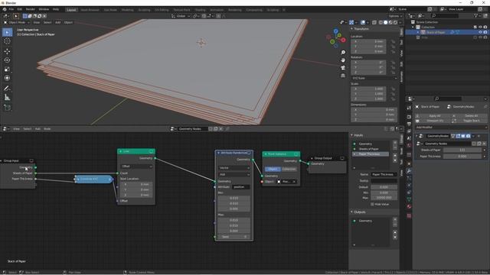
Task: Open the Edit menu
Action: click(19, 9)
